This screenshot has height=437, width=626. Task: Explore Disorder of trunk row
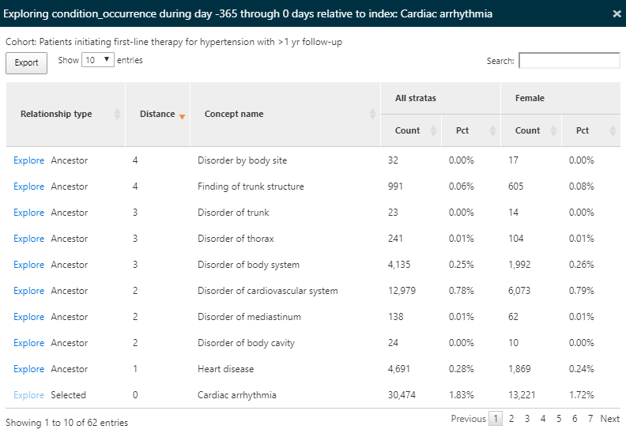coord(28,213)
